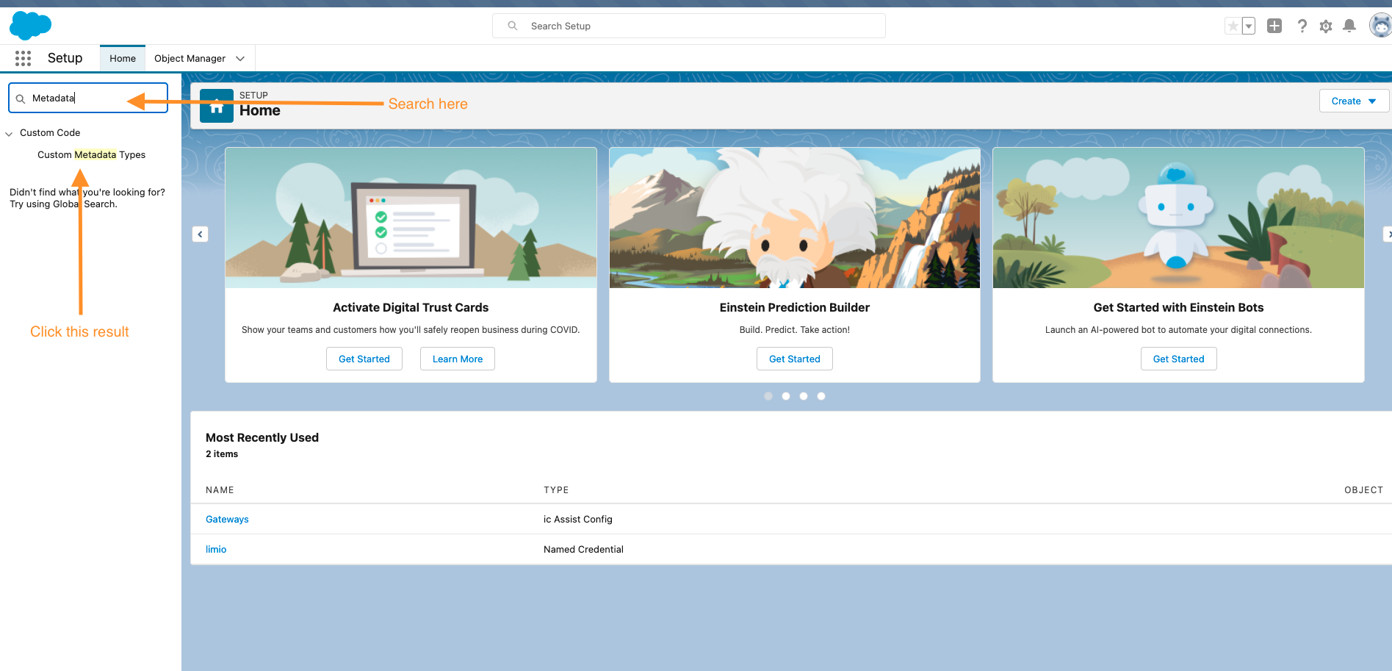Click Get Started for Einstein Prediction Builder

[x=795, y=359]
